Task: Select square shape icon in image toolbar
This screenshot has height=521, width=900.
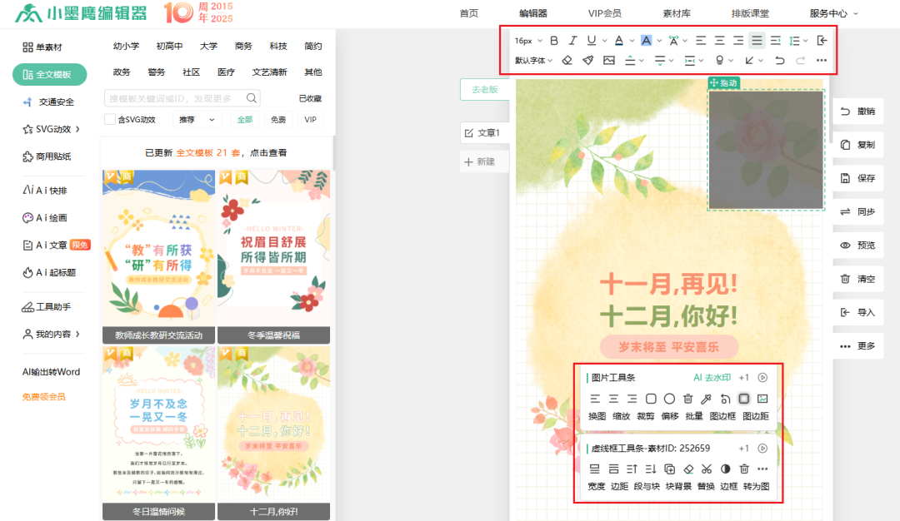Action: click(651, 399)
